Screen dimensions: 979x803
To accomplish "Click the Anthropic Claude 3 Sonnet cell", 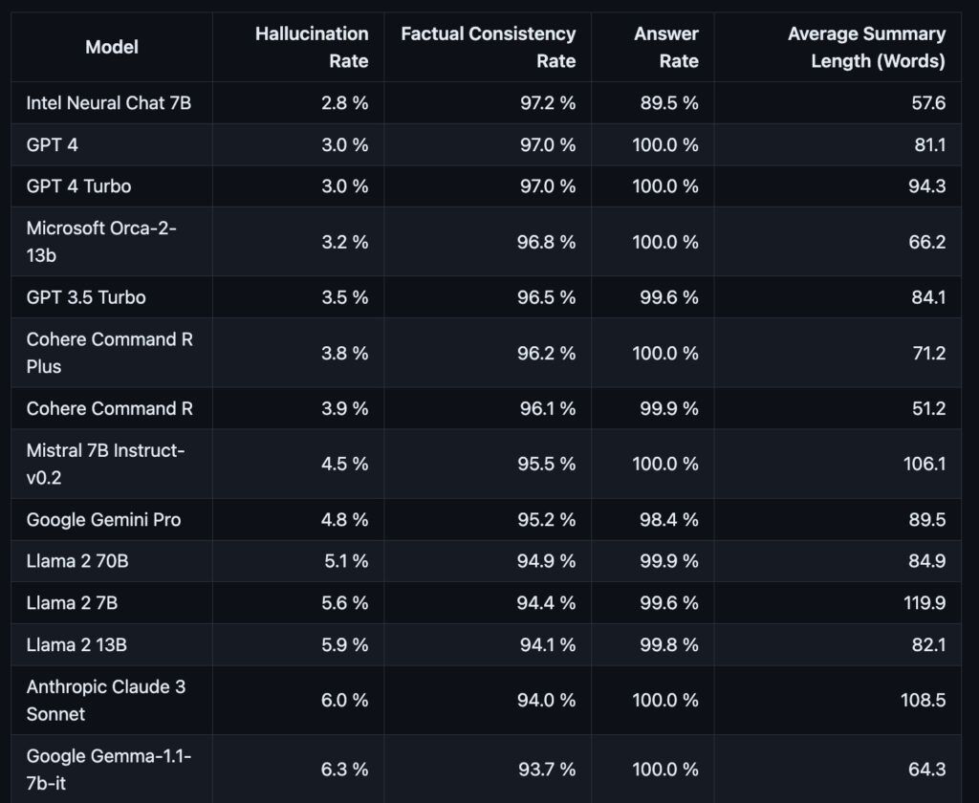I will 106,700.
